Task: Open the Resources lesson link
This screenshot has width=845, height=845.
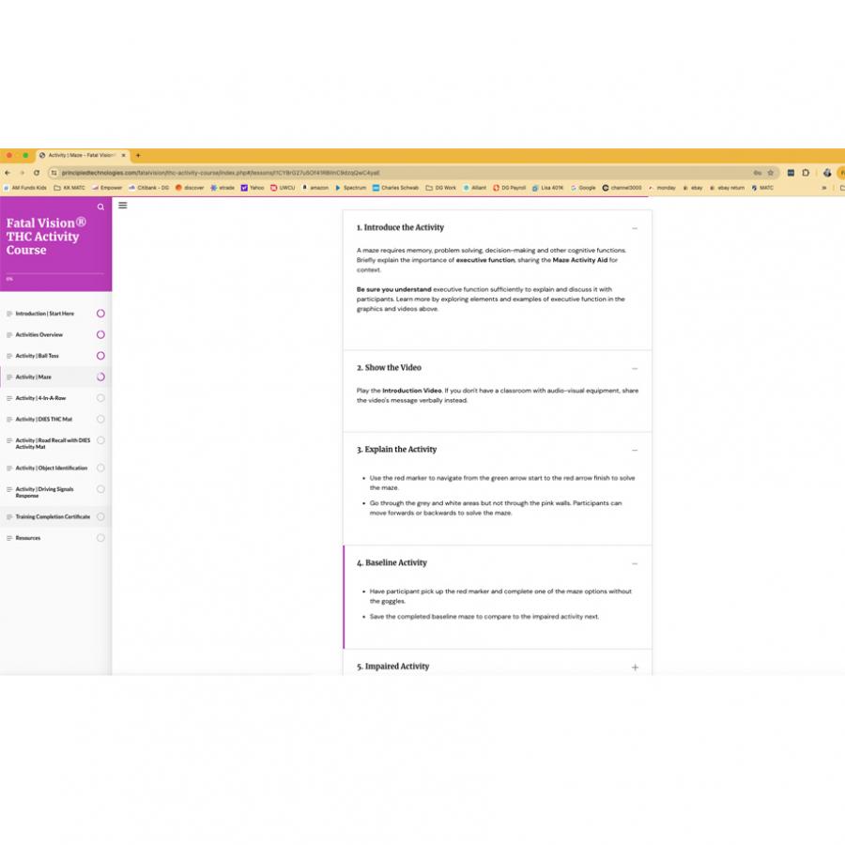Action: click(28, 538)
